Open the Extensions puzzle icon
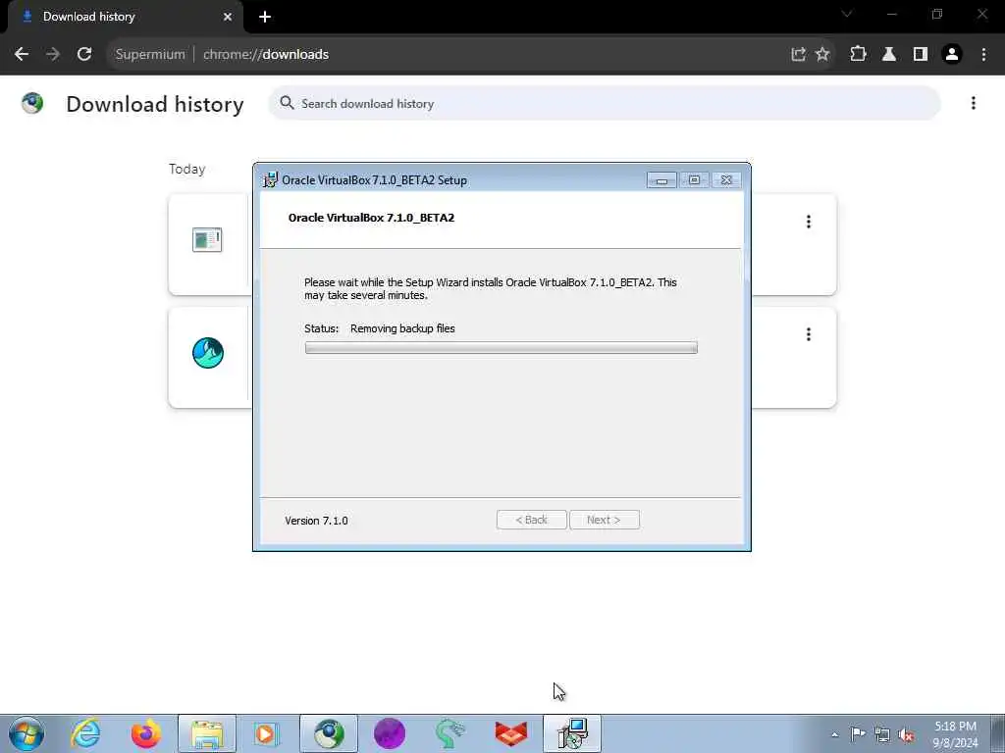Screen dimensions: 1005x753 click(858, 55)
